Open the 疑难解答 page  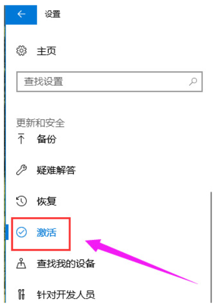(x=56, y=170)
